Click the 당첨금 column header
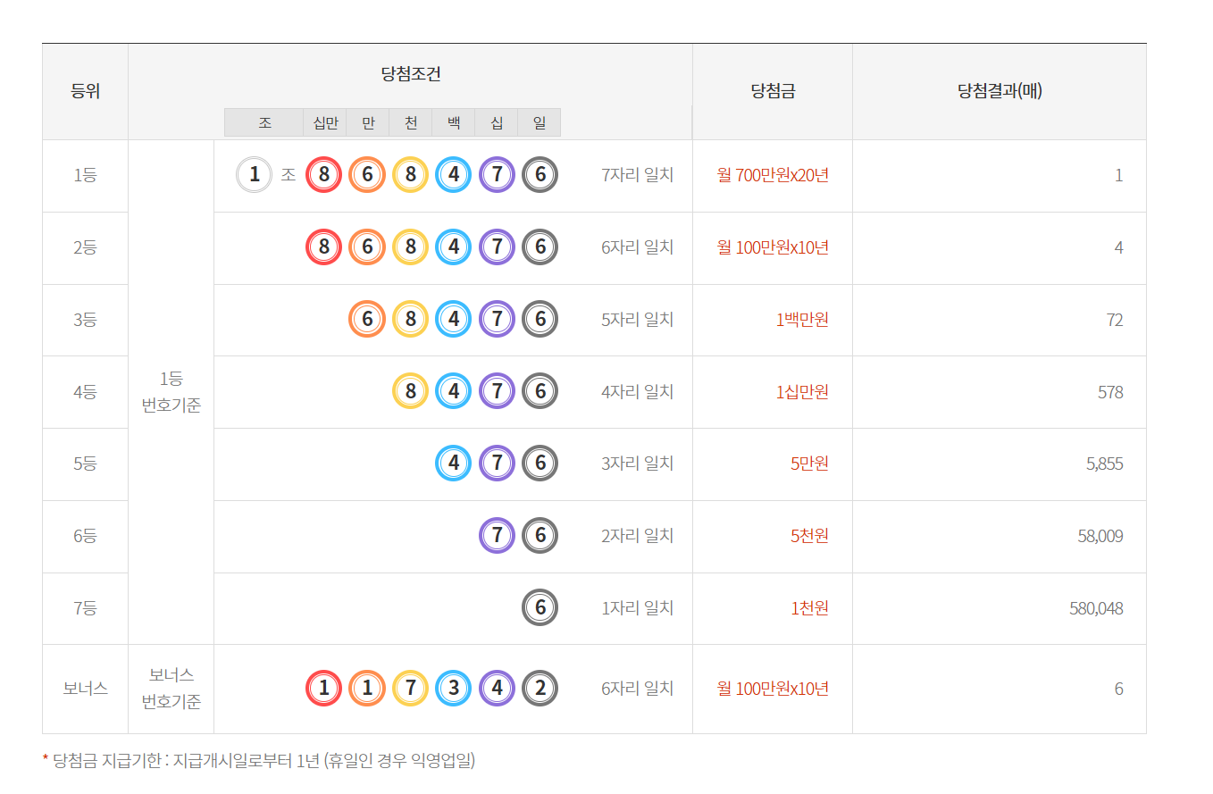The height and width of the screenshot is (794, 1213). pyautogui.click(x=773, y=91)
